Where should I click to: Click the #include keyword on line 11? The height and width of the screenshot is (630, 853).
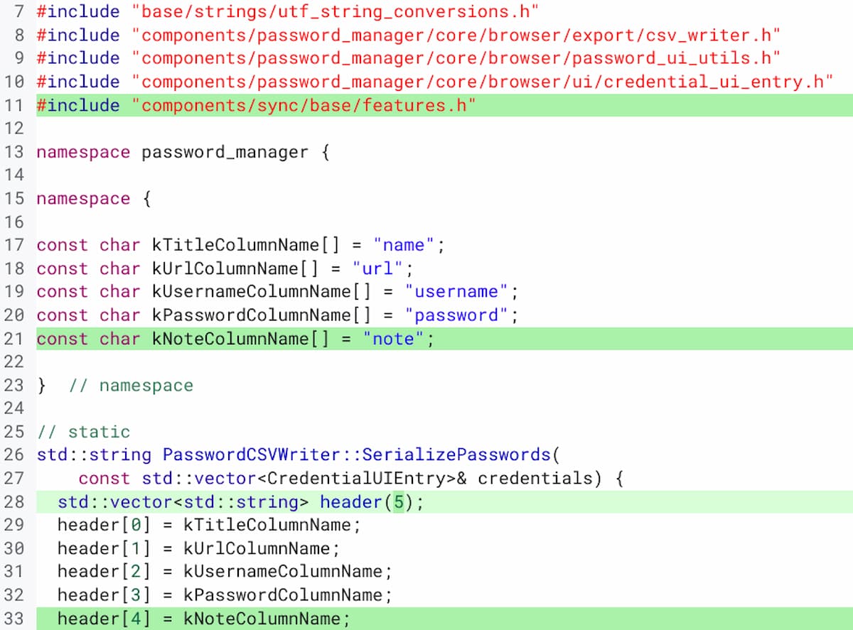coord(78,106)
